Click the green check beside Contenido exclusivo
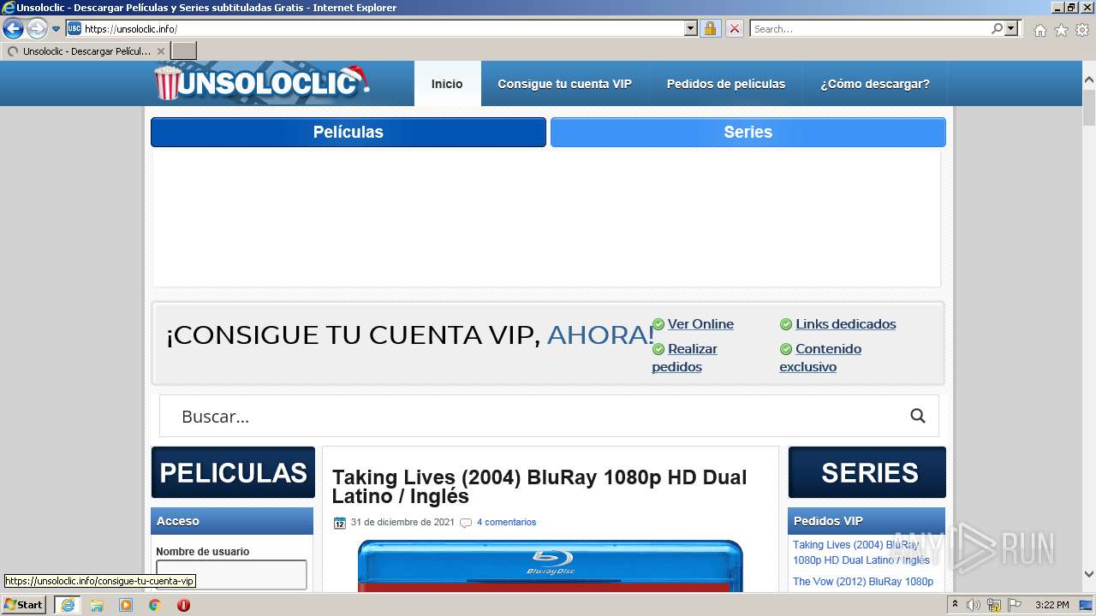The height and width of the screenshot is (616, 1096). point(786,349)
